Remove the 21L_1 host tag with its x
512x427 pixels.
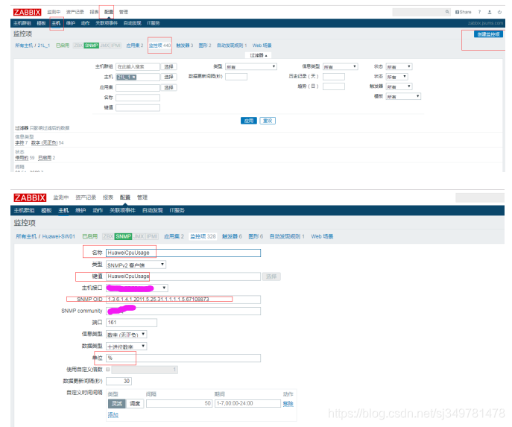(134, 77)
